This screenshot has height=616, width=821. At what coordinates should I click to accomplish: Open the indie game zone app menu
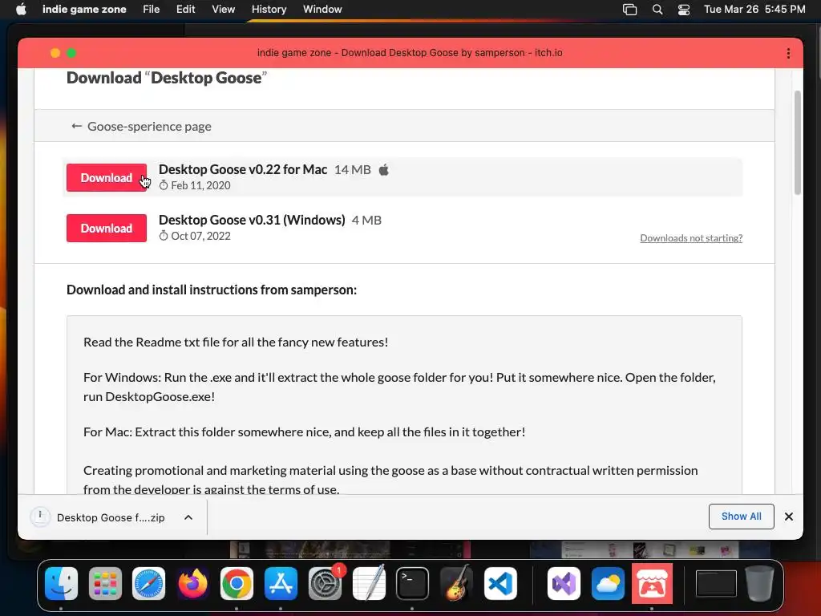point(83,10)
